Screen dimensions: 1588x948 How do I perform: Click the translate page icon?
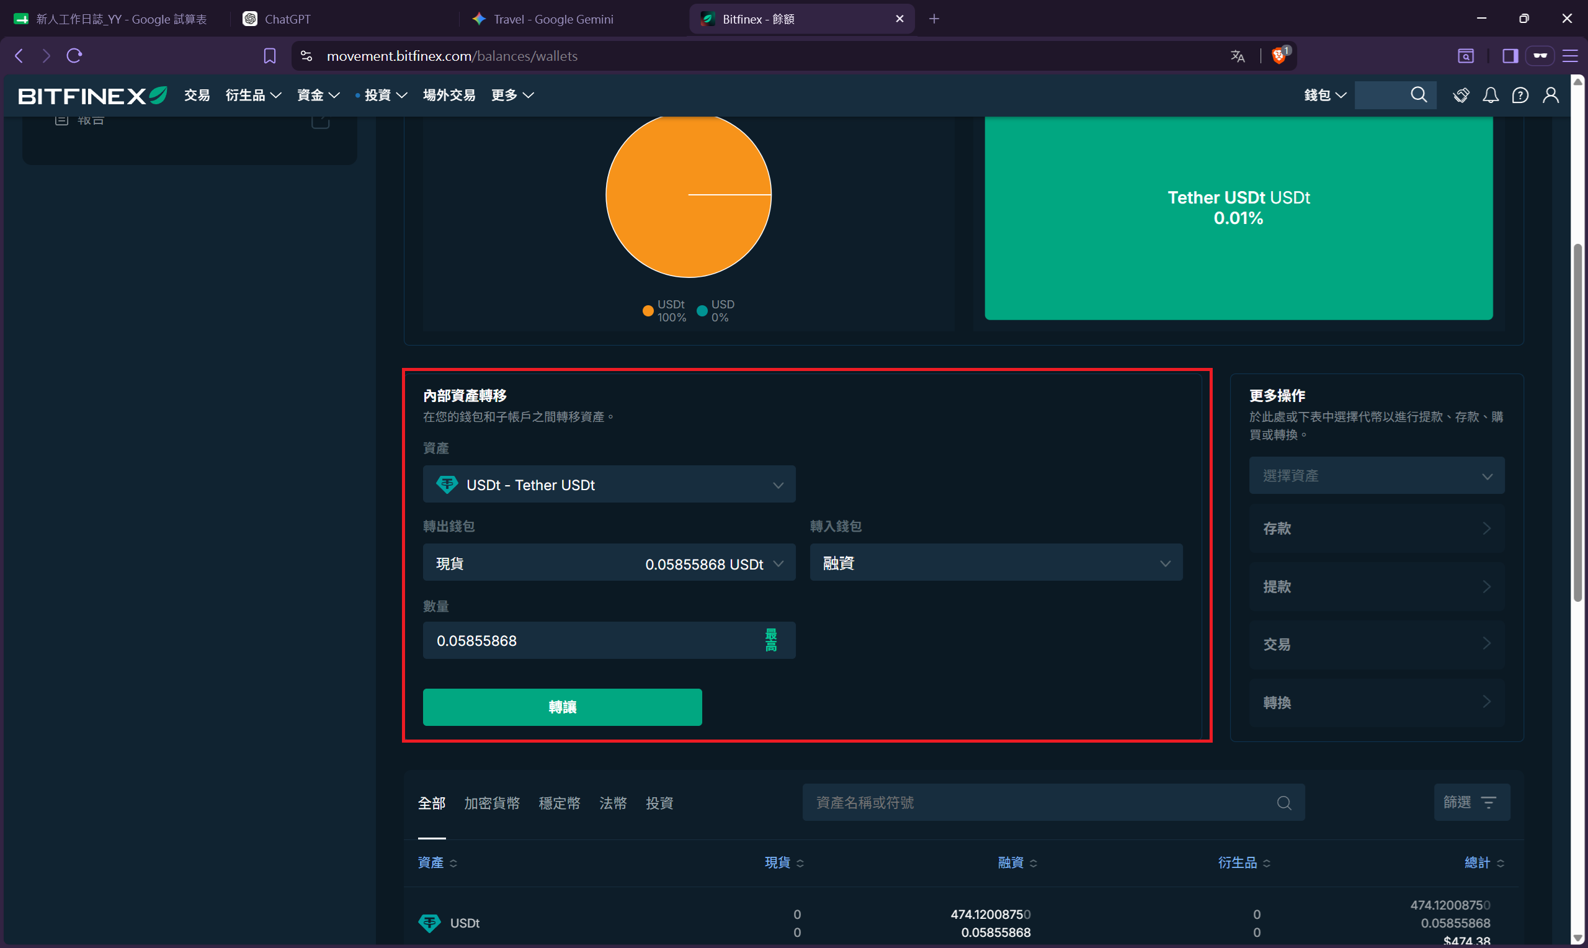[x=1238, y=56]
